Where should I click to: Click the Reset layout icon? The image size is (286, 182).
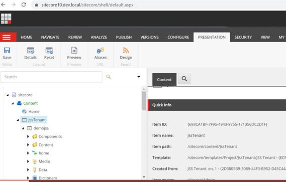click(x=49, y=51)
